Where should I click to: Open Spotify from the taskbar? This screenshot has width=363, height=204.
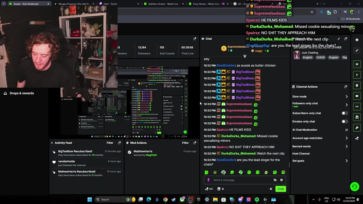tap(257, 199)
